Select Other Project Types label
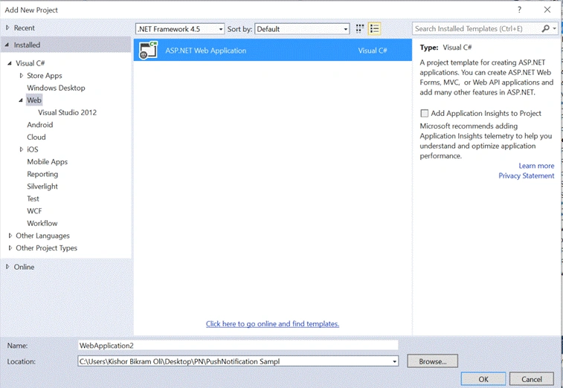 pyautogui.click(x=46, y=248)
